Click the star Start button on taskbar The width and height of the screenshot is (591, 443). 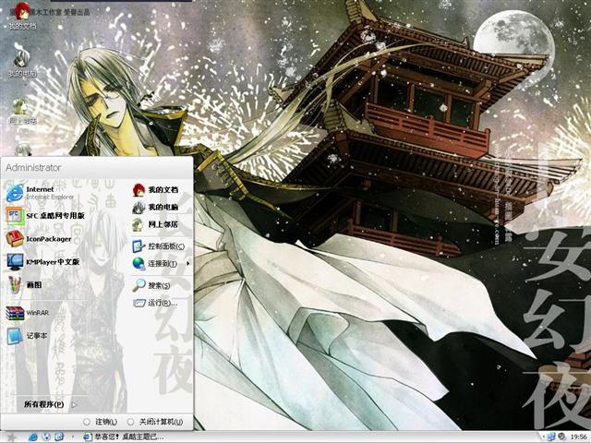[11, 437]
